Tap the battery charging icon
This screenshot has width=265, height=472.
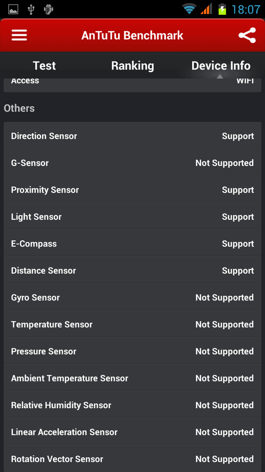[x=222, y=9]
